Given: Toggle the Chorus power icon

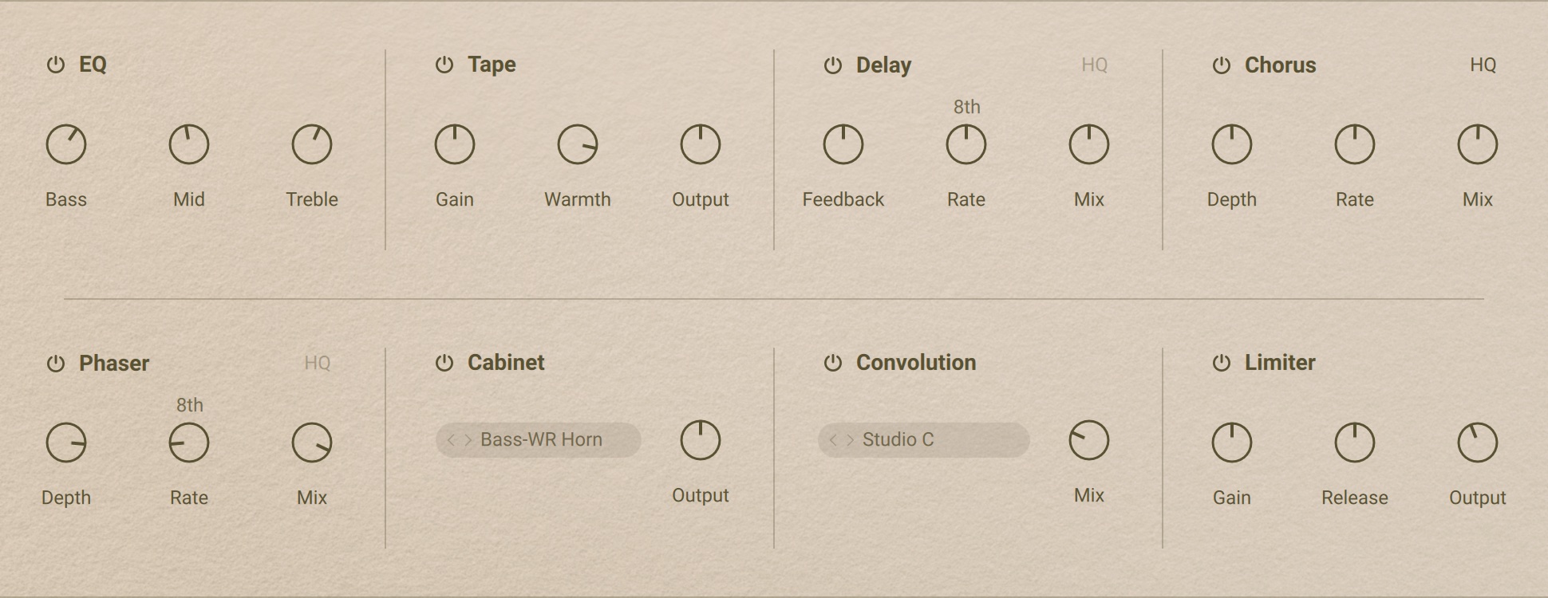Looking at the screenshot, I should pos(1222,65).
